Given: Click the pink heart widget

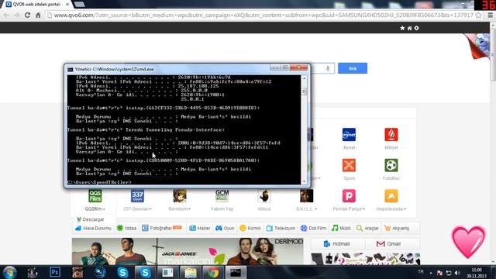Looking at the screenshot, I should click(x=468, y=243).
